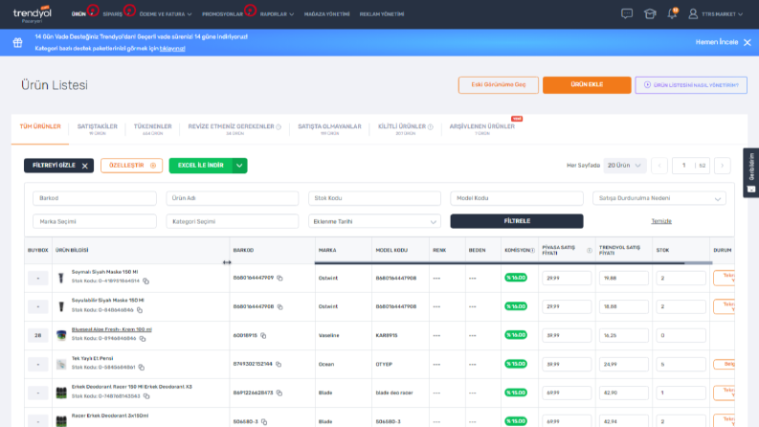
Task: Open the Kategori Seçimi selector
Action: pyautogui.click(x=233, y=222)
